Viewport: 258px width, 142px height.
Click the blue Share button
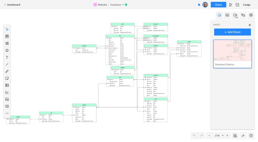(x=218, y=5)
